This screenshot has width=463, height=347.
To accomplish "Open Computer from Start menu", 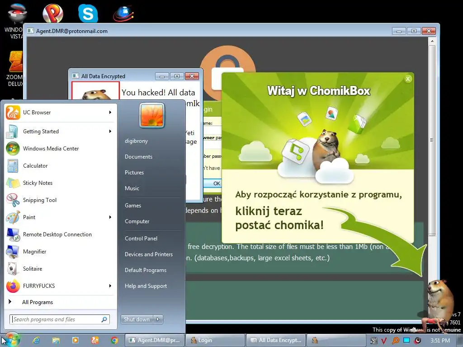I will [137, 221].
